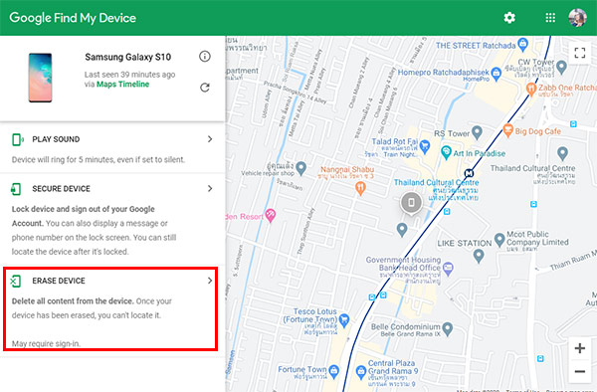
Task: Click the Erase Device icon
Action: (x=16, y=282)
